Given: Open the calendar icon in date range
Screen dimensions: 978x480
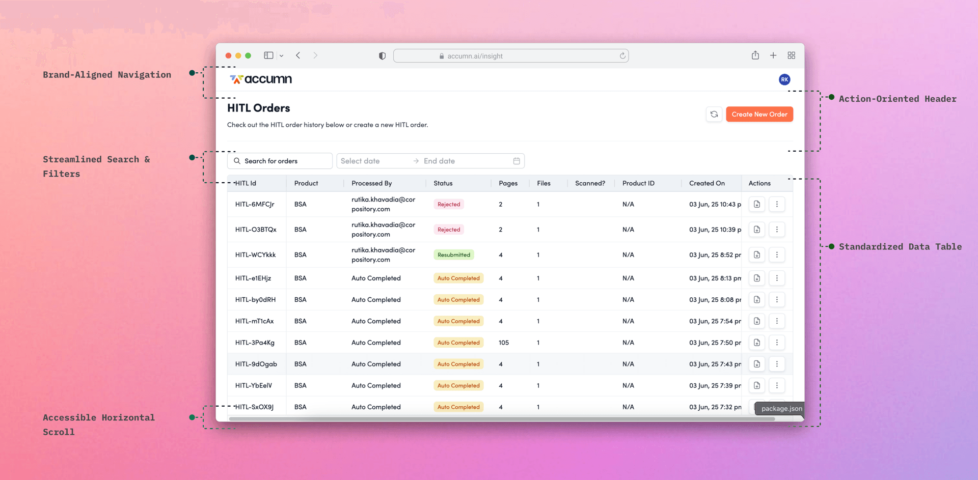Looking at the screenshot, I should pyautogui.click(x=517, y=161).
